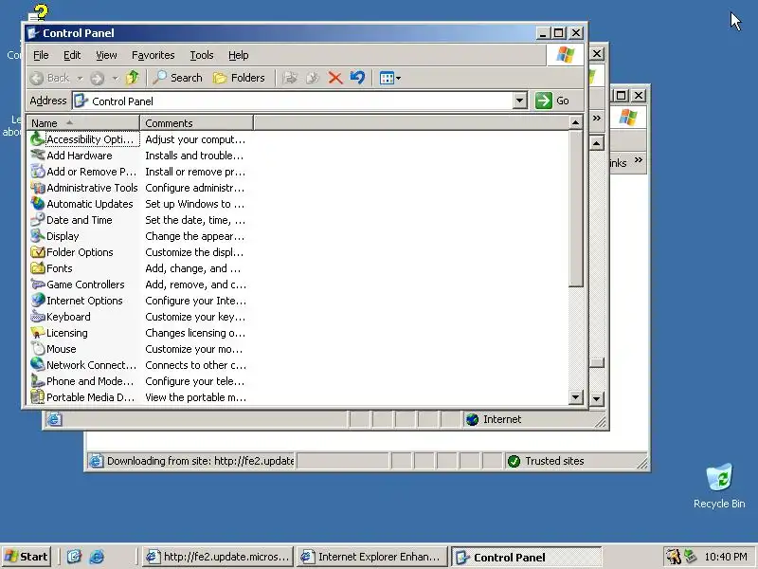This screenshot has height=569, width=758.
Task: Open the Mouse icon
Action: (x=37, y=349)
